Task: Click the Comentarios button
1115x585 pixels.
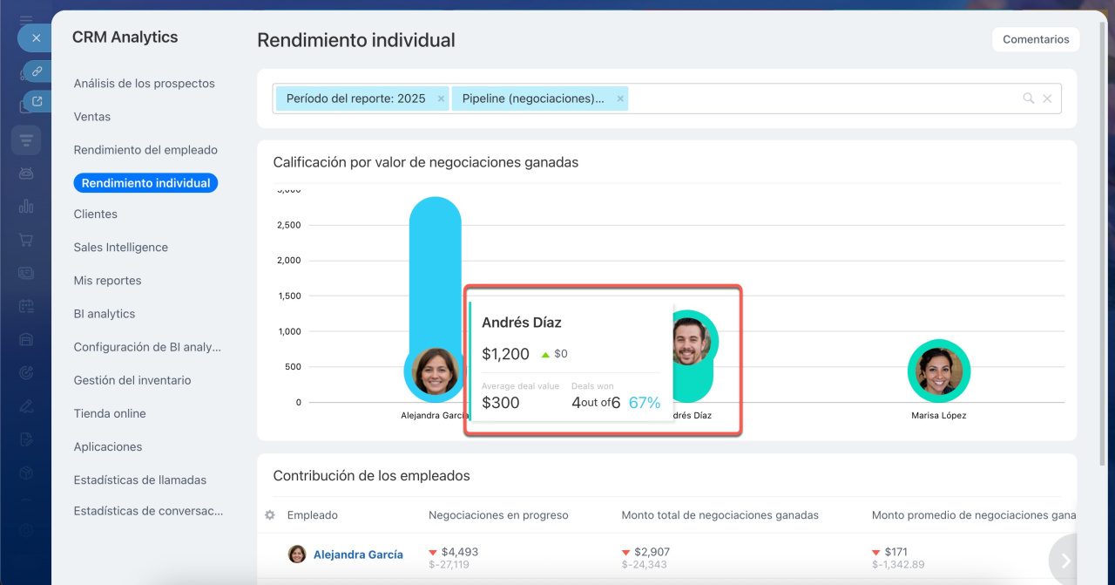Action: (1036, 39)
